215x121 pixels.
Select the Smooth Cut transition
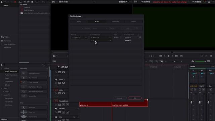34,96
